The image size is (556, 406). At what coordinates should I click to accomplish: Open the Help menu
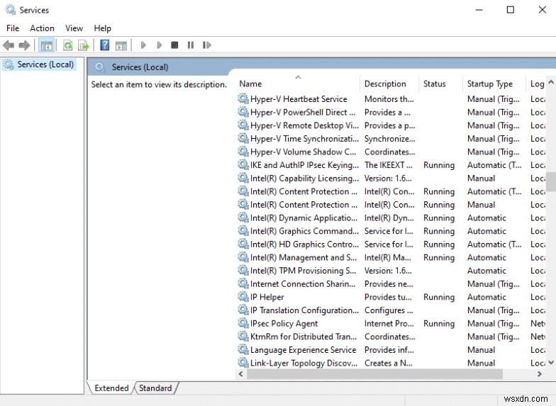pos(102,28)
